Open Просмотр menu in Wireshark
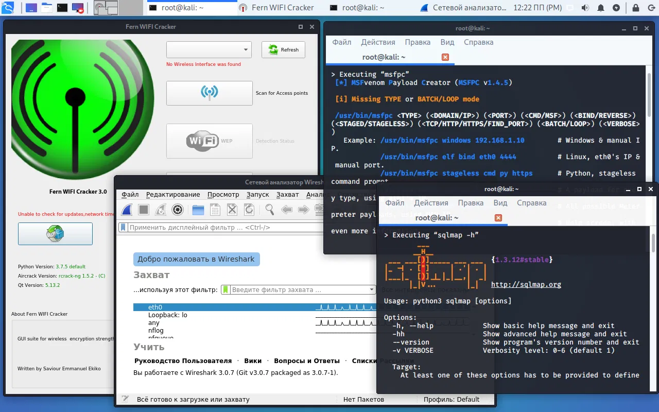 click(223, 195)
